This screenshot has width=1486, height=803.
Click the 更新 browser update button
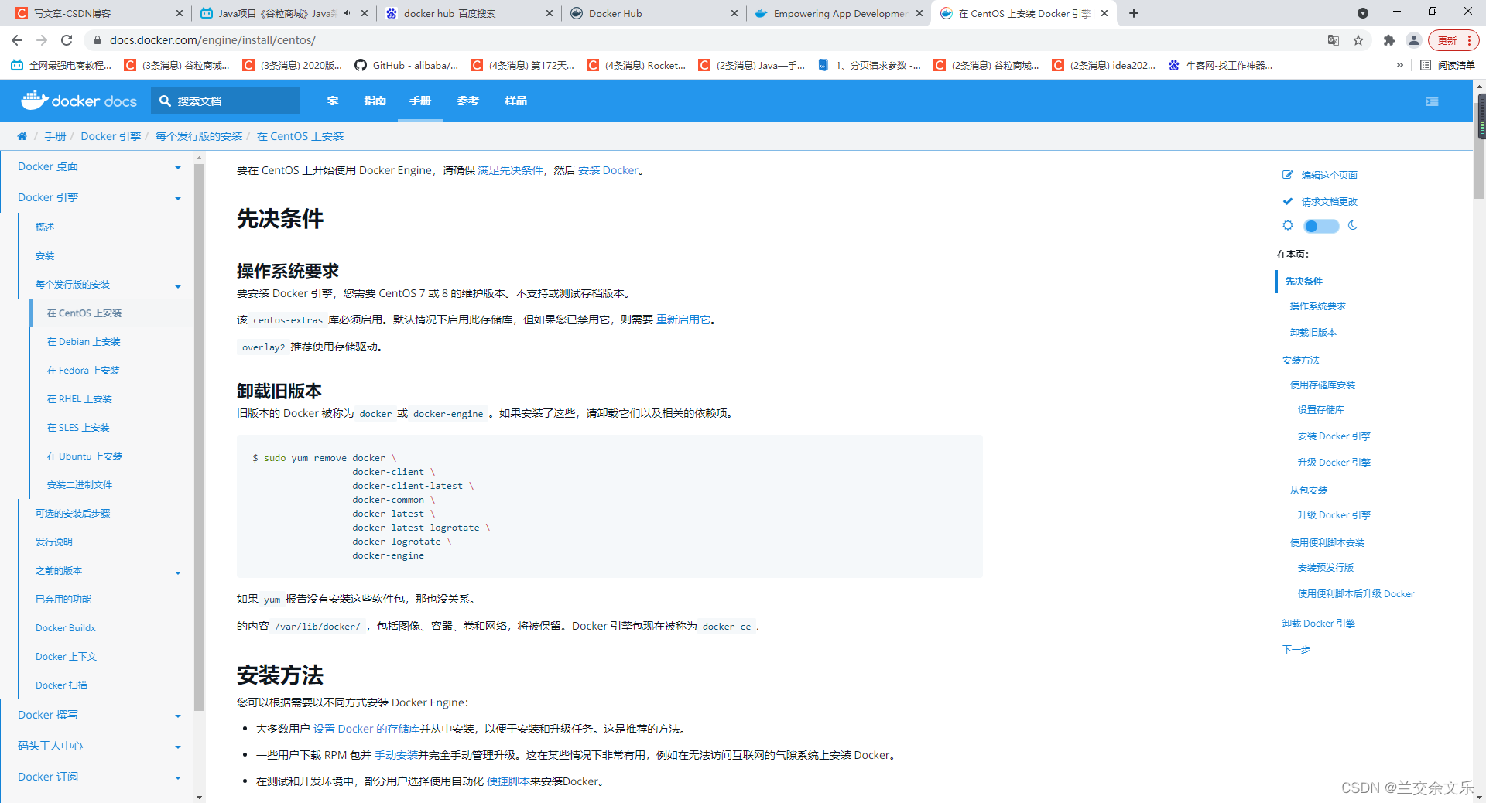[1454, 40]
